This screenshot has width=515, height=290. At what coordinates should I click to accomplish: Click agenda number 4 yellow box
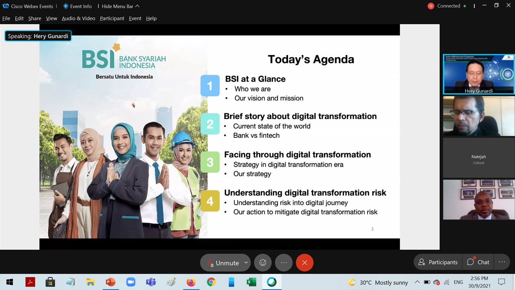[x=210, y=201]
